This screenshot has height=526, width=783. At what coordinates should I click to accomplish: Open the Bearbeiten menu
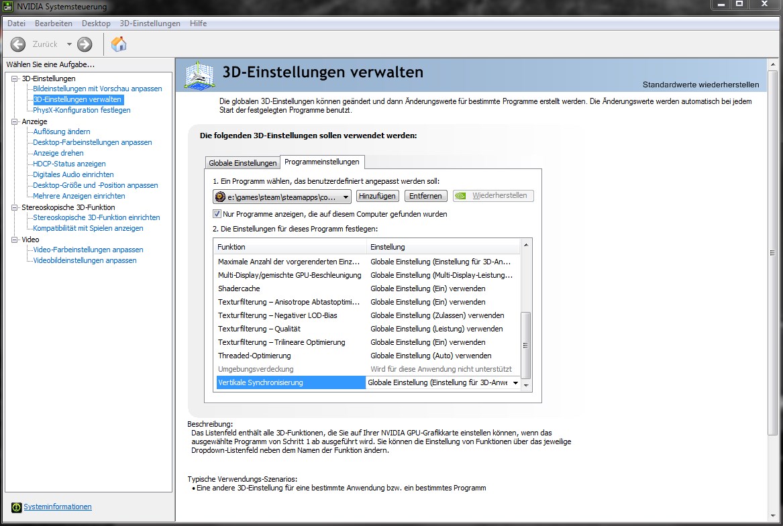click(54, 23)
